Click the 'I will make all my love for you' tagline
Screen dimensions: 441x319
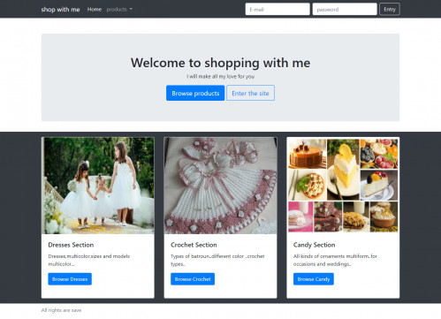click(220, 77)
